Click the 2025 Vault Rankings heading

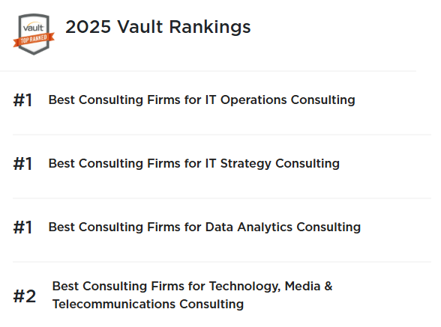[x=157, y=27]
